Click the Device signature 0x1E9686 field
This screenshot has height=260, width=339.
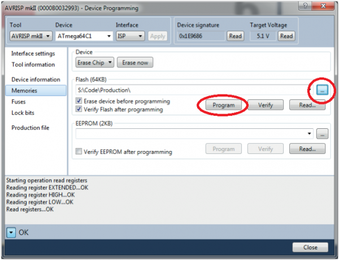pos(201,36)
